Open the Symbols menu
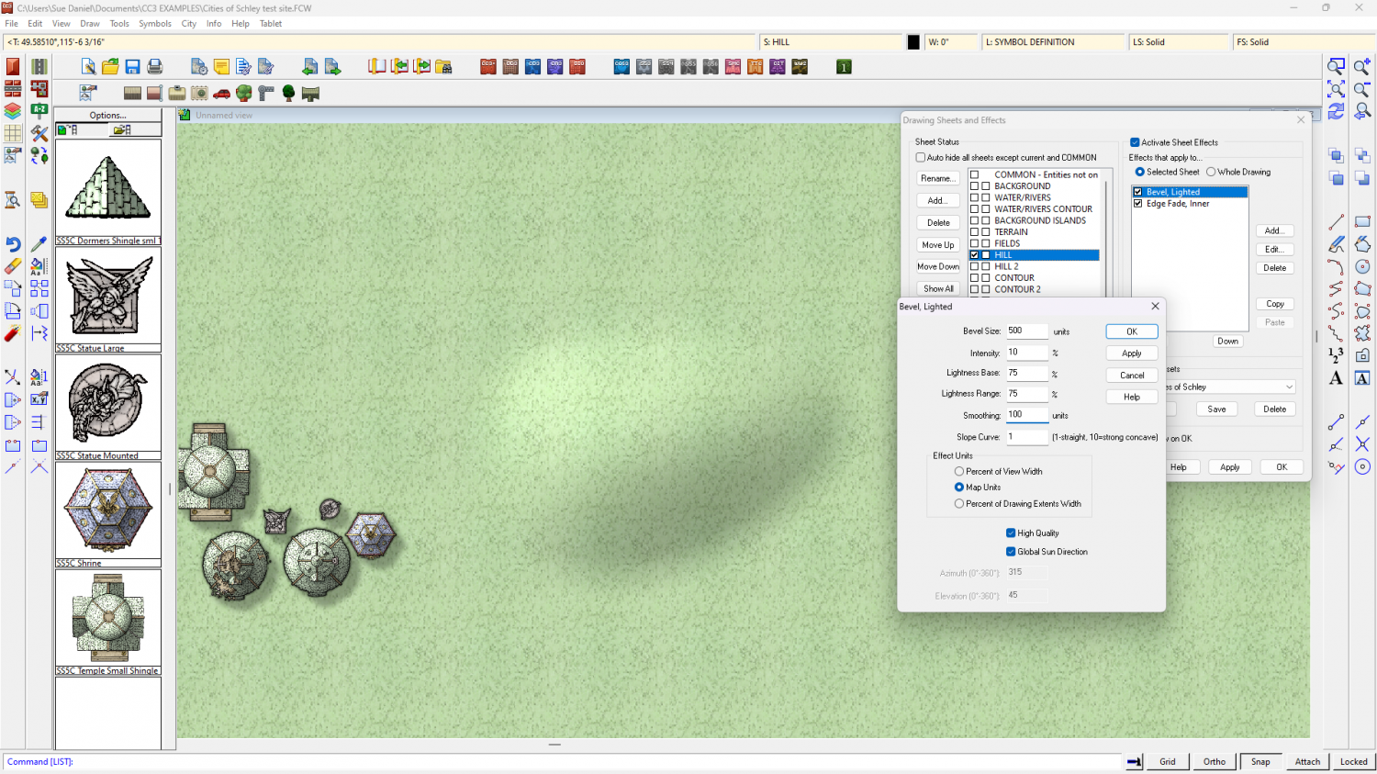1377x774 pixels. (155, 24)
